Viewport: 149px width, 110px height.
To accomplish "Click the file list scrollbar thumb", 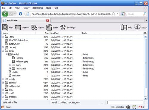I will (145, 63).
